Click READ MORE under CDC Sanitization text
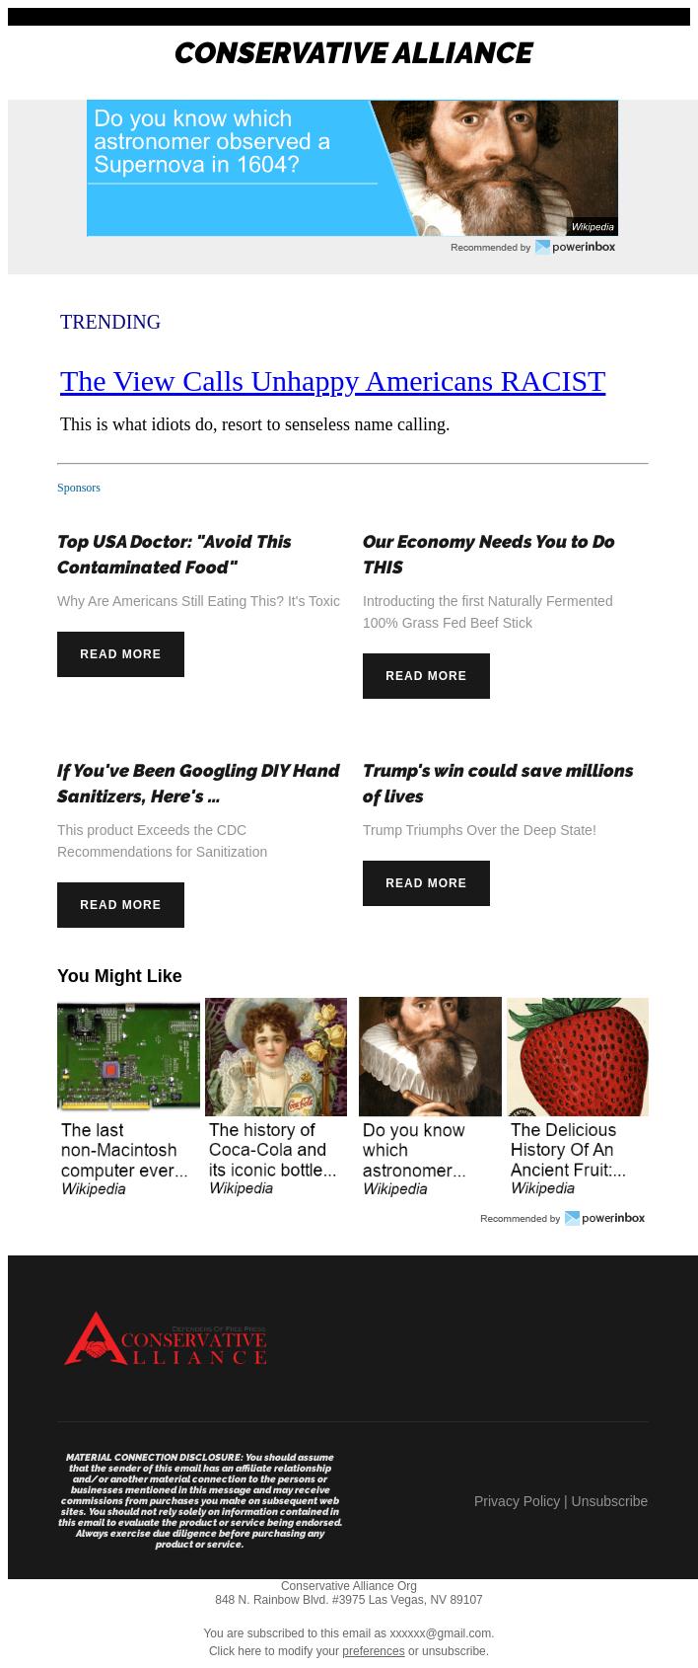Screen dimensions: 698x1668 click(120, 905)
